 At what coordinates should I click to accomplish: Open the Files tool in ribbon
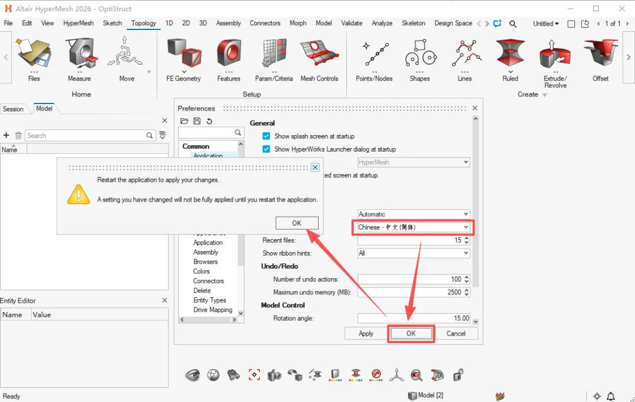pyautogui.click(x=34, y=59)
